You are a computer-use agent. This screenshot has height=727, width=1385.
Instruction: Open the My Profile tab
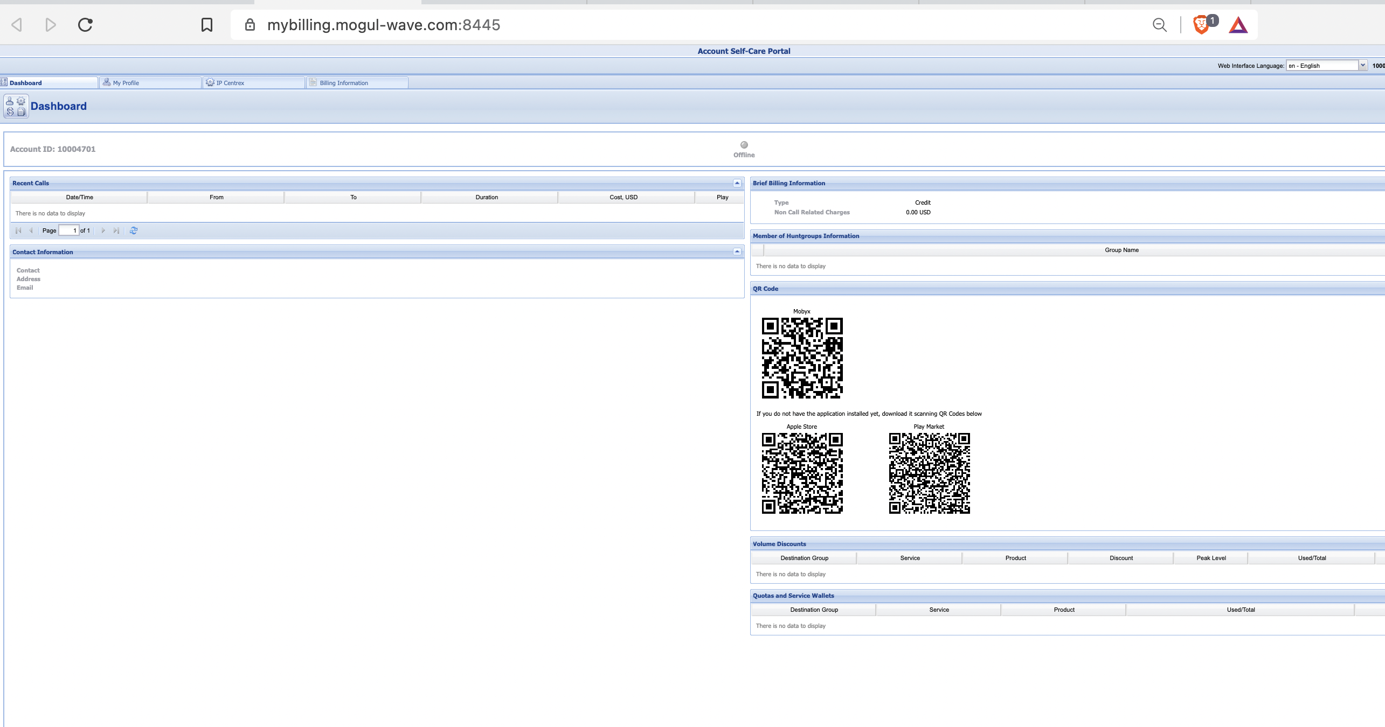pyautogui.click(x=150, y=83)
